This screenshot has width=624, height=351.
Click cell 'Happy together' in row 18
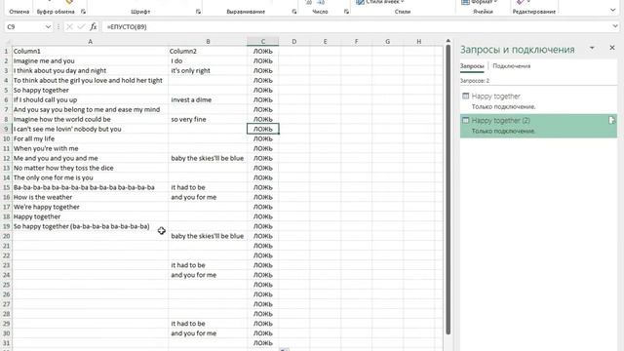(x=91, y=216)
